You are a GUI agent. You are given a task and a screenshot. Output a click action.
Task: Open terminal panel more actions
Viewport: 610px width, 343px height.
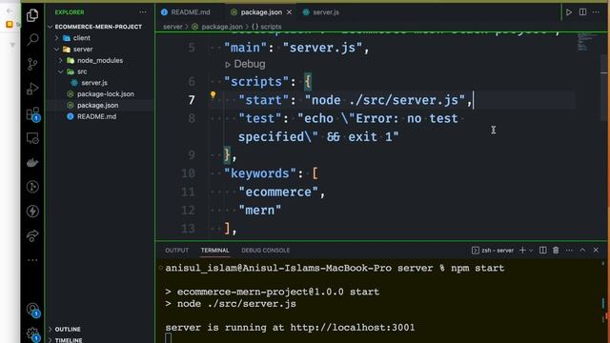click(569, 250)
